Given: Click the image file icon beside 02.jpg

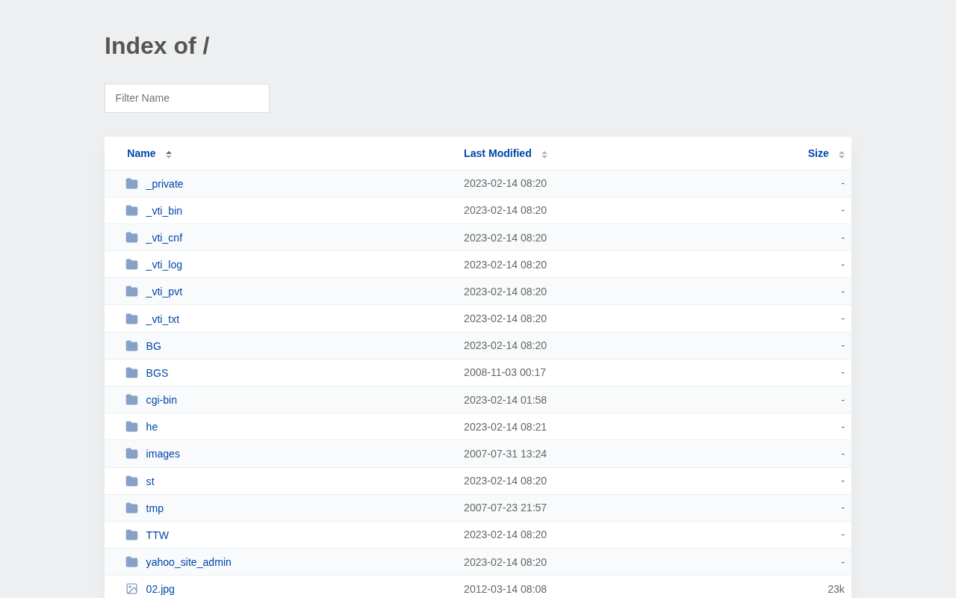Looking at the screenshot, I should click(x=131, y=589).
